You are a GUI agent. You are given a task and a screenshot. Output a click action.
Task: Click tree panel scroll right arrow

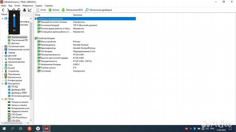28,123
